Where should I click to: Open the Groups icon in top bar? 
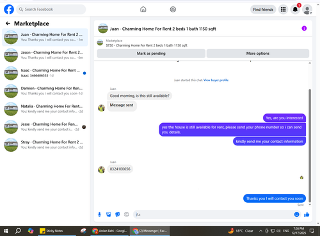173,10
